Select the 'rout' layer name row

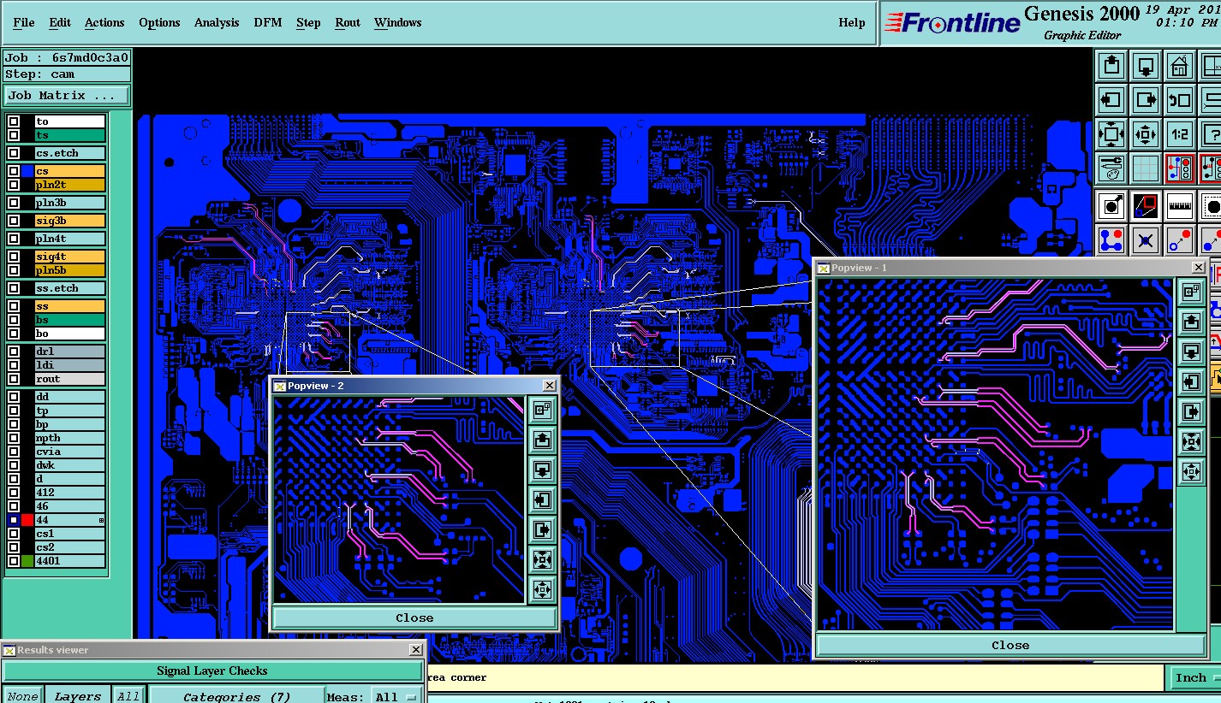69,379
